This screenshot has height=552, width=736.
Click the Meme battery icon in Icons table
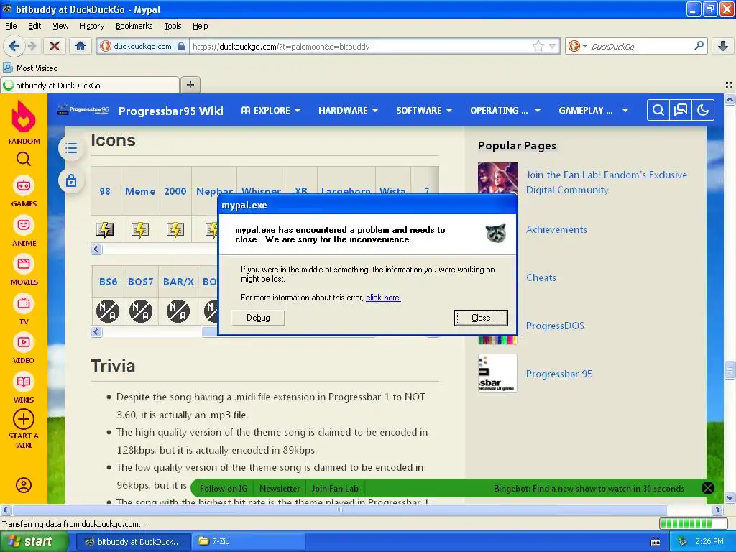[x=140, y=229]
